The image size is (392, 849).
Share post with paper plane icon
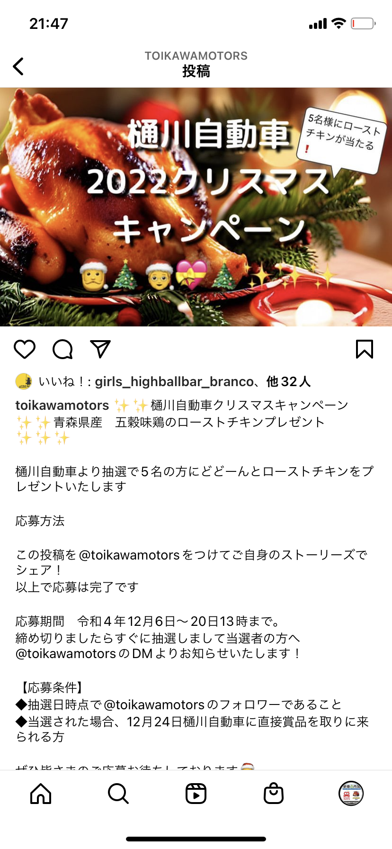(100, 349)
